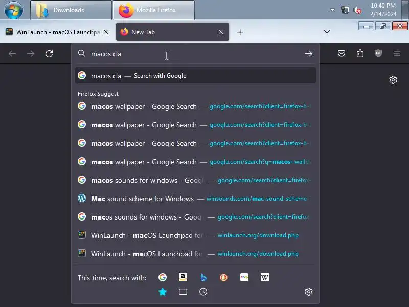Switch to the WinLaunch macOS Launchpad tab
The height and width of the screenshot is (307, 409).
coord(57,32)
